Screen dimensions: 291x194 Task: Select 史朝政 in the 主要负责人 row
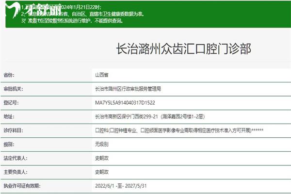coord(102,172)
